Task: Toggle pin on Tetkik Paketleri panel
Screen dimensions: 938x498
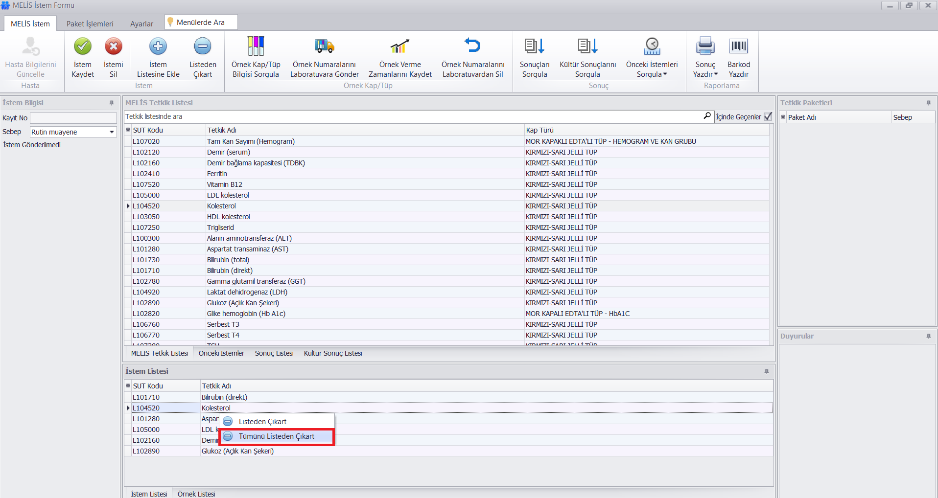Action: [928, 103]
